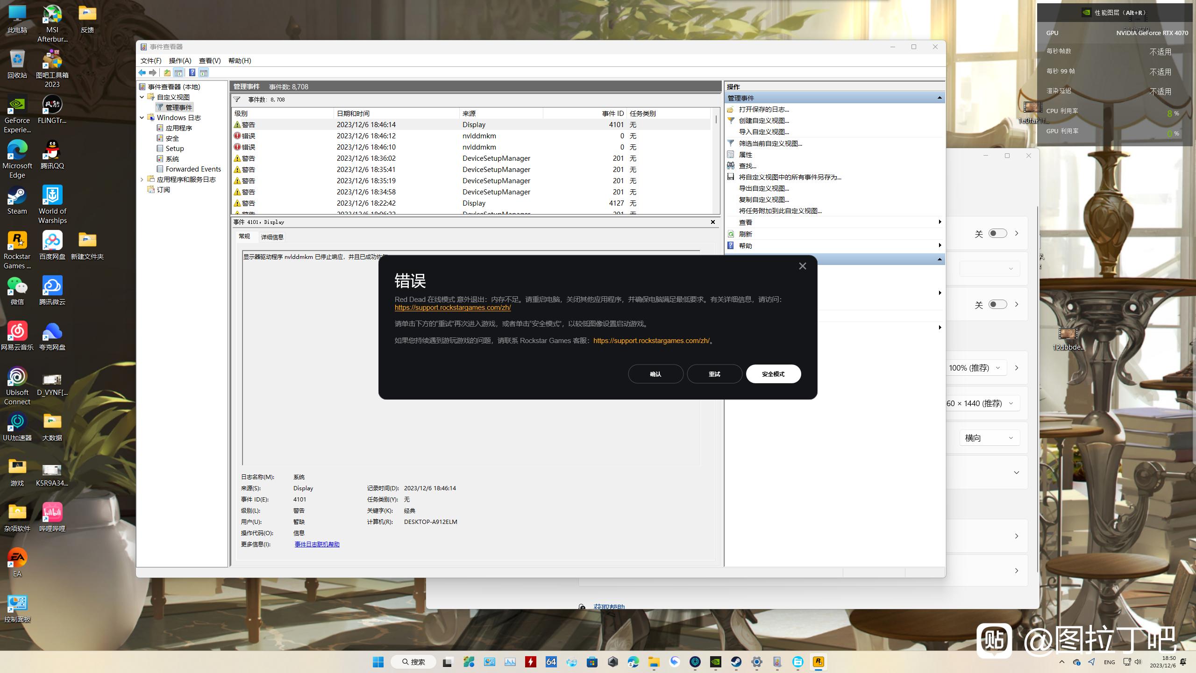1196x673 pixels.
Task: Open the 100% (推荐) scale dropdown
Action: [975, 368]
